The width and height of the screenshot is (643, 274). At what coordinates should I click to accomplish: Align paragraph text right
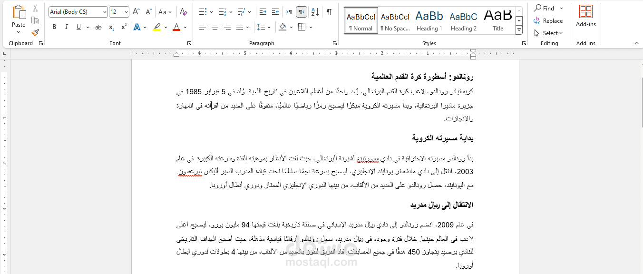pyautogui.click(x=227, y=27)
